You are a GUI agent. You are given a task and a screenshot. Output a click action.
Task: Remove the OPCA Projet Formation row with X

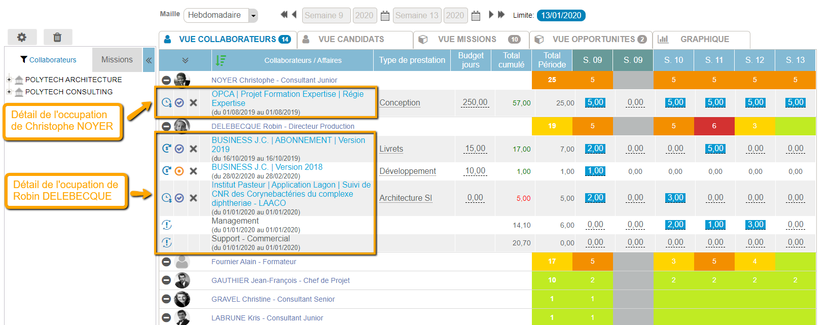coord(193,102)
